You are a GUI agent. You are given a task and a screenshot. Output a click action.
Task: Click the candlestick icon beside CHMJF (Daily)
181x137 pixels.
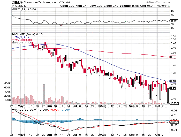[13, 34]
